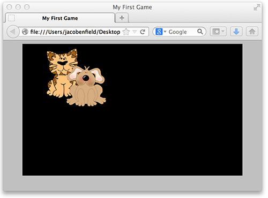Open the bookmarks menu button
Image resolution: width=268 pixels, height=198 pixels.
coord(218,32)
